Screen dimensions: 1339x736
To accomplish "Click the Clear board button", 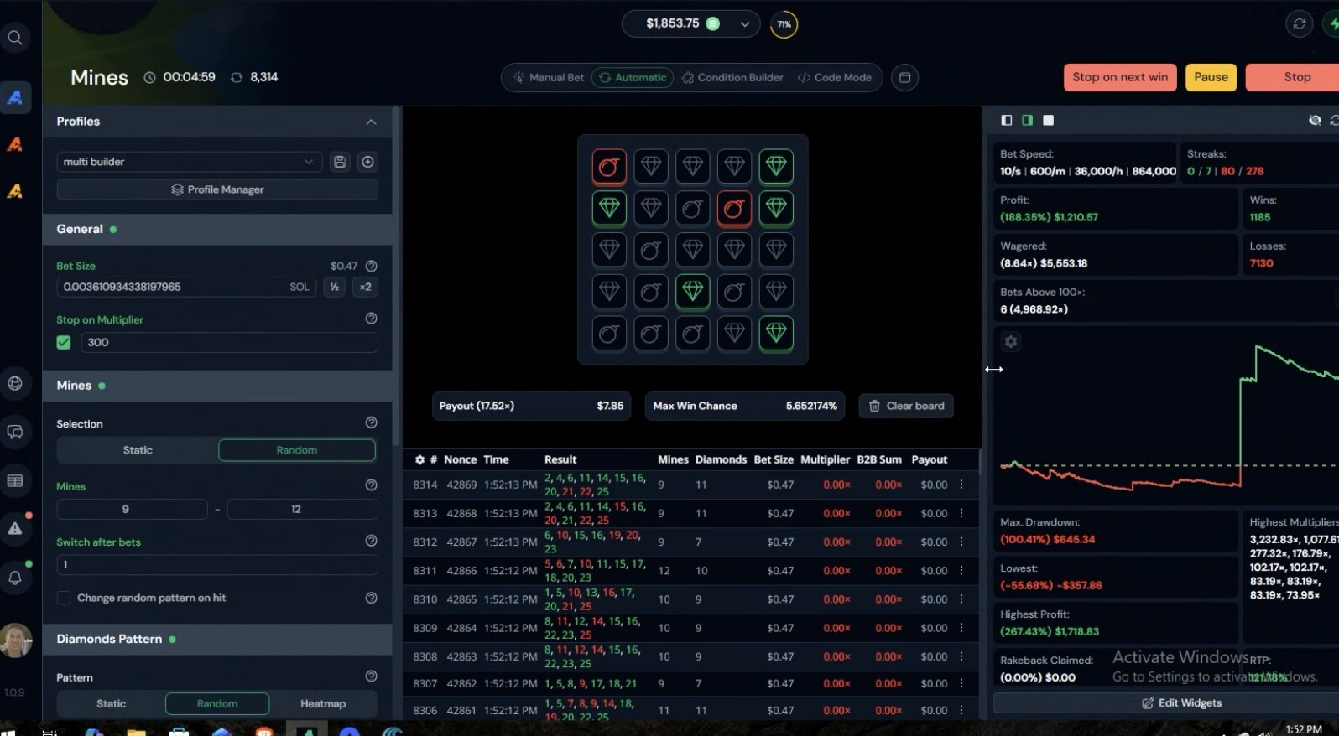I will [x=906, y=406].
